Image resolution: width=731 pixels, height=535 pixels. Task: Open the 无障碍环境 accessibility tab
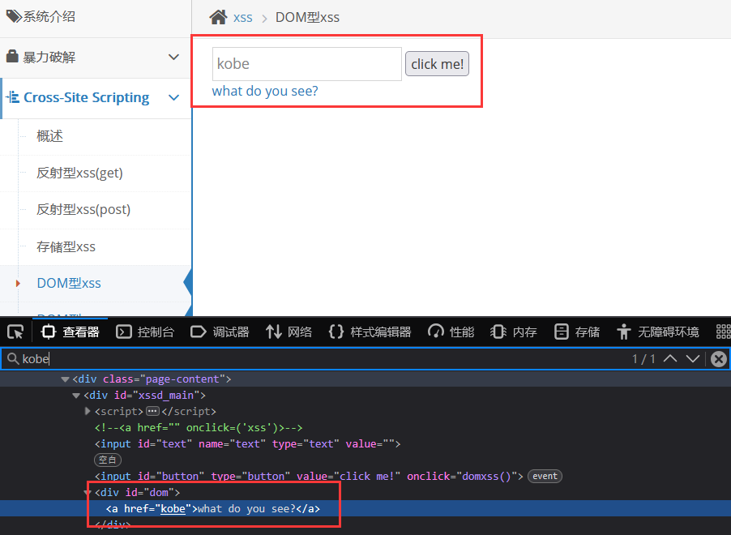click(658, 332)
